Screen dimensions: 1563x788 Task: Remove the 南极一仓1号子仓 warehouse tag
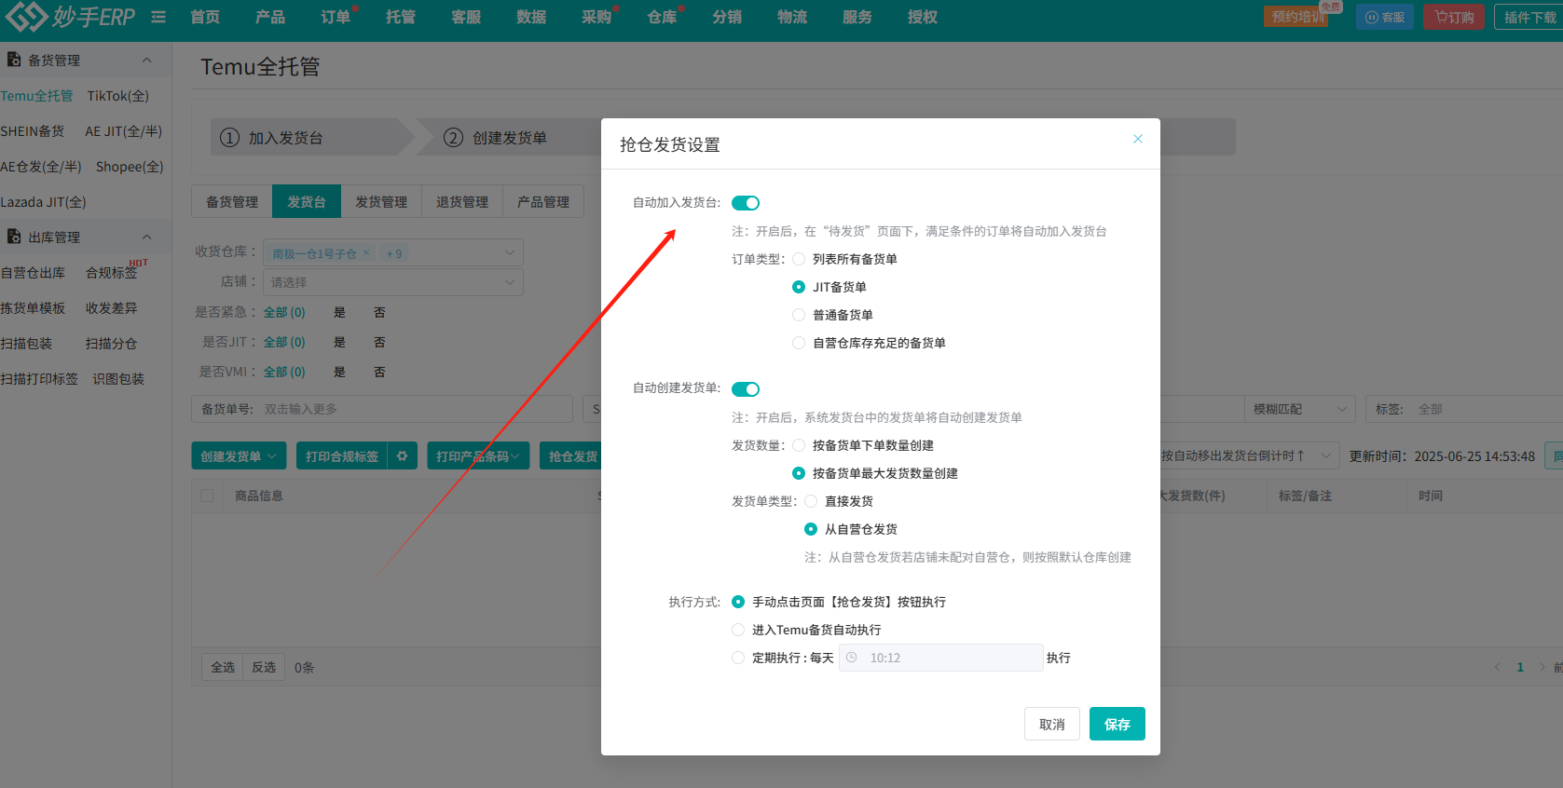point(366,252)
